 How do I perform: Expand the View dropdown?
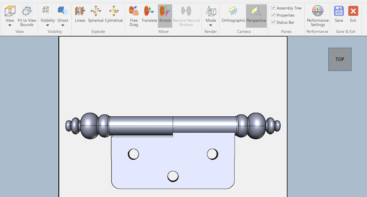pyautogui.click(x=10, y=25)
